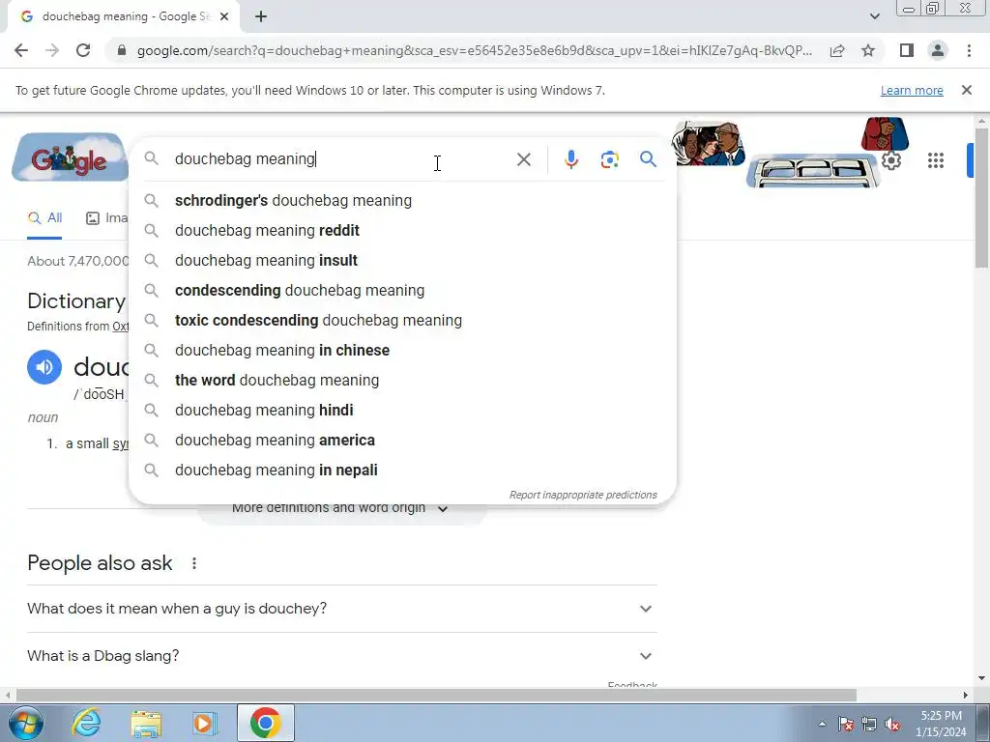Play pronunciation with the blue speaker icon
The height and width of the screenshot is (742, 990).
coord(44,366)
